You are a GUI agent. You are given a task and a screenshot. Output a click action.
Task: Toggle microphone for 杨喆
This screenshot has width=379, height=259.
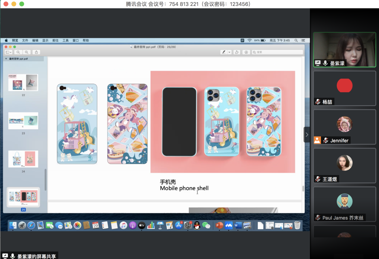(318, 102)
